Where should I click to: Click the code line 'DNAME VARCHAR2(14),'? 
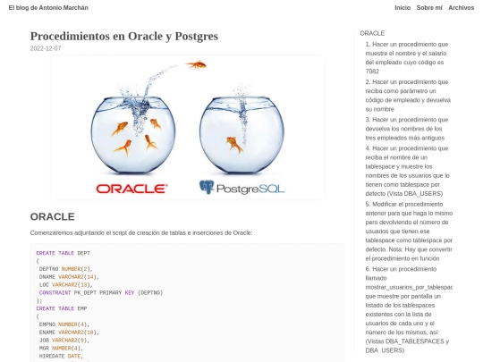point(69,277)
